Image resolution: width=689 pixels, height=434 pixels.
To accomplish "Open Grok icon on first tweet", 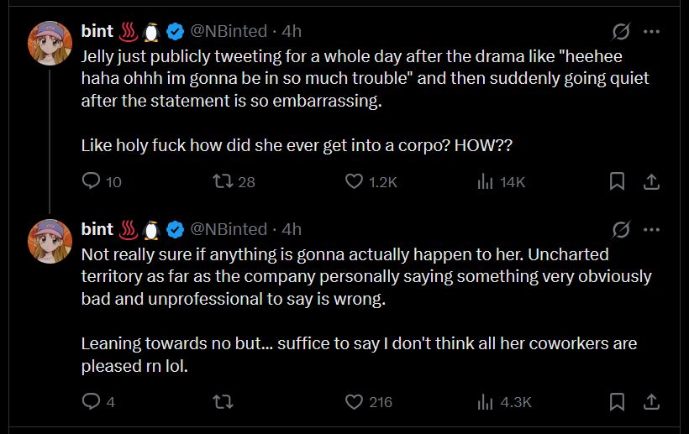I will click(622, 32).
